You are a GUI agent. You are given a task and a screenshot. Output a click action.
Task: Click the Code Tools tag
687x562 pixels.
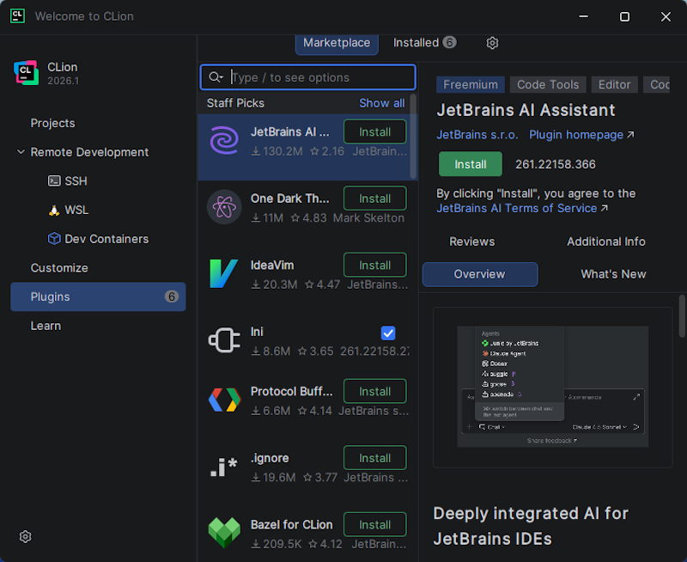pyautogui.click(x=548, y=84)
